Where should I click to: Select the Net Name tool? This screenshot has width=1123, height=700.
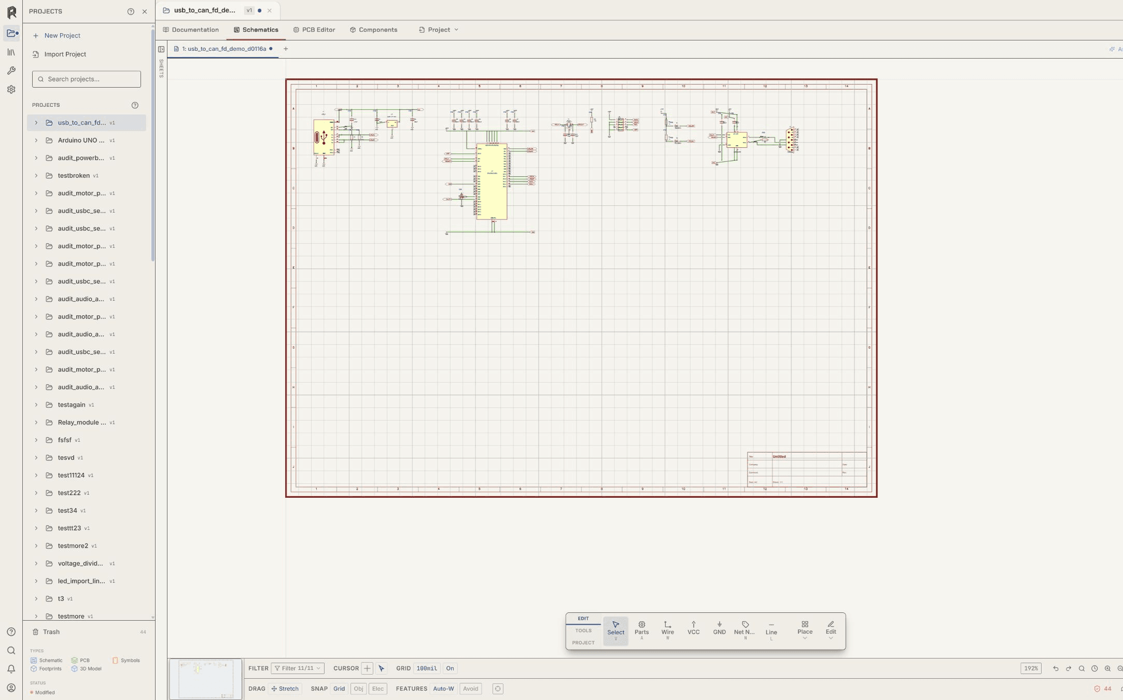tap(745, 631)
